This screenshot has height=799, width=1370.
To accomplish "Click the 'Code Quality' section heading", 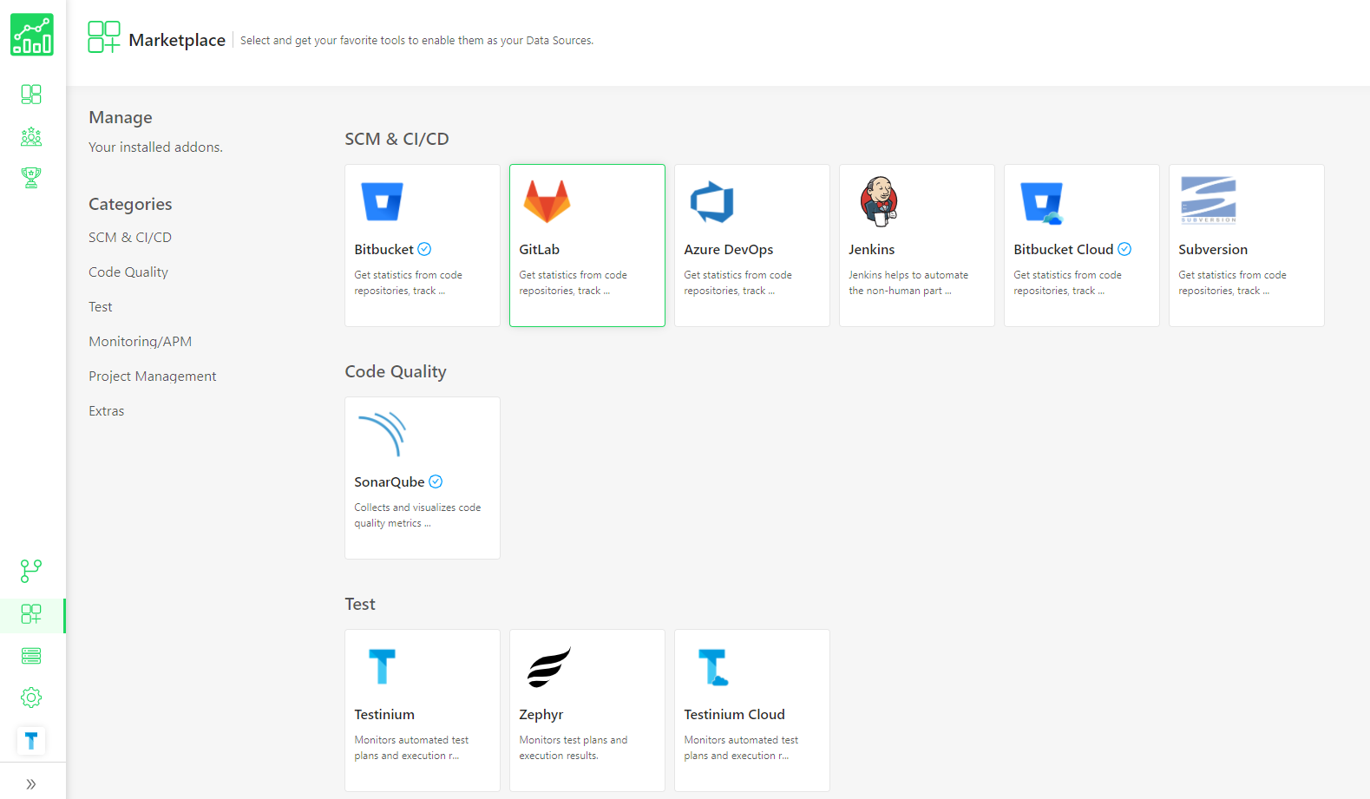I will click(396, 371).
